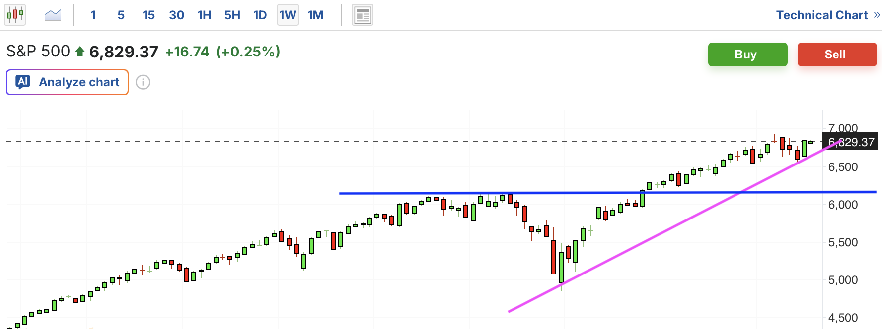
Task: Choose the 1M timeframe
Action: click(x=315, y=15)
